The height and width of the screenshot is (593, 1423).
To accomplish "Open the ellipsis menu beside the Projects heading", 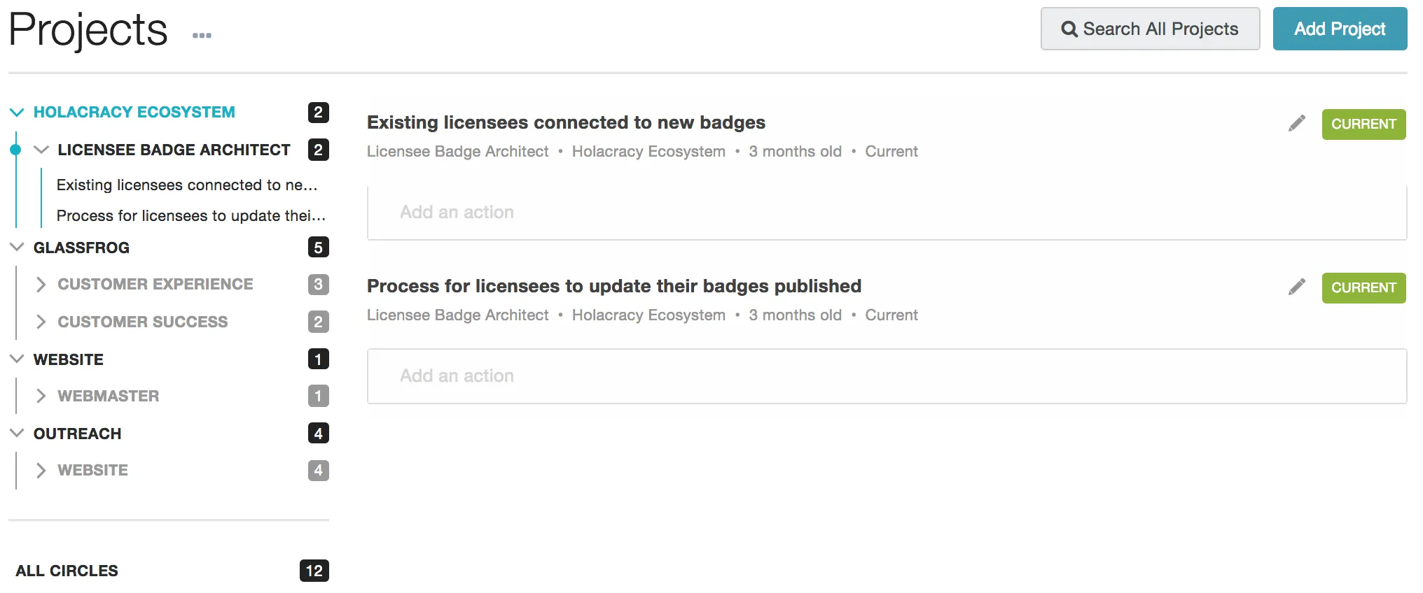I will click(202, 35).
